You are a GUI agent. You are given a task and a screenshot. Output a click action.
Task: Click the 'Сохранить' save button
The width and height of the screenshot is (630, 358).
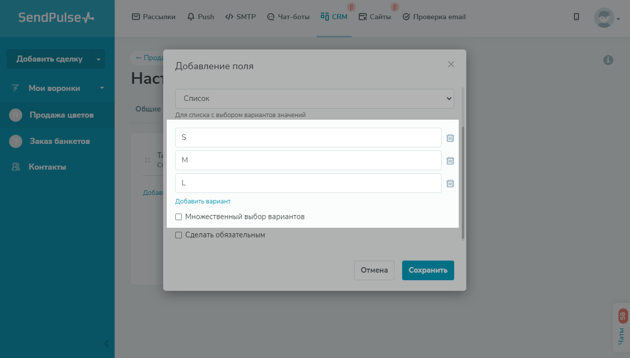[428, 270]
